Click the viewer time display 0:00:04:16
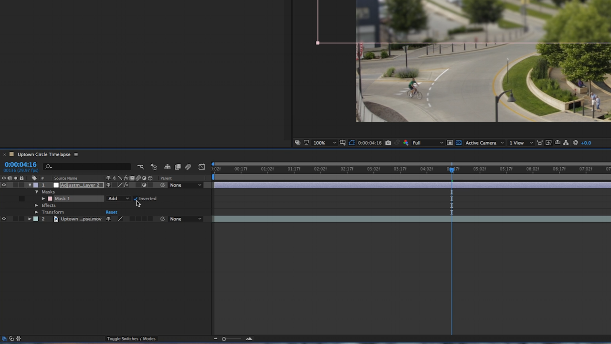 369,143
